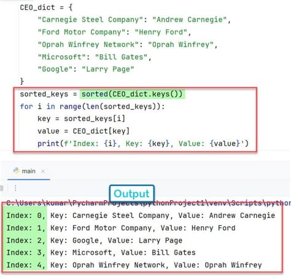Click the Python icon on main tab
The height and width of the screenshot is (277, 291).
(16, 171)
